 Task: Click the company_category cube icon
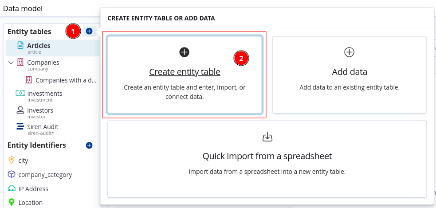coord(12,175)
